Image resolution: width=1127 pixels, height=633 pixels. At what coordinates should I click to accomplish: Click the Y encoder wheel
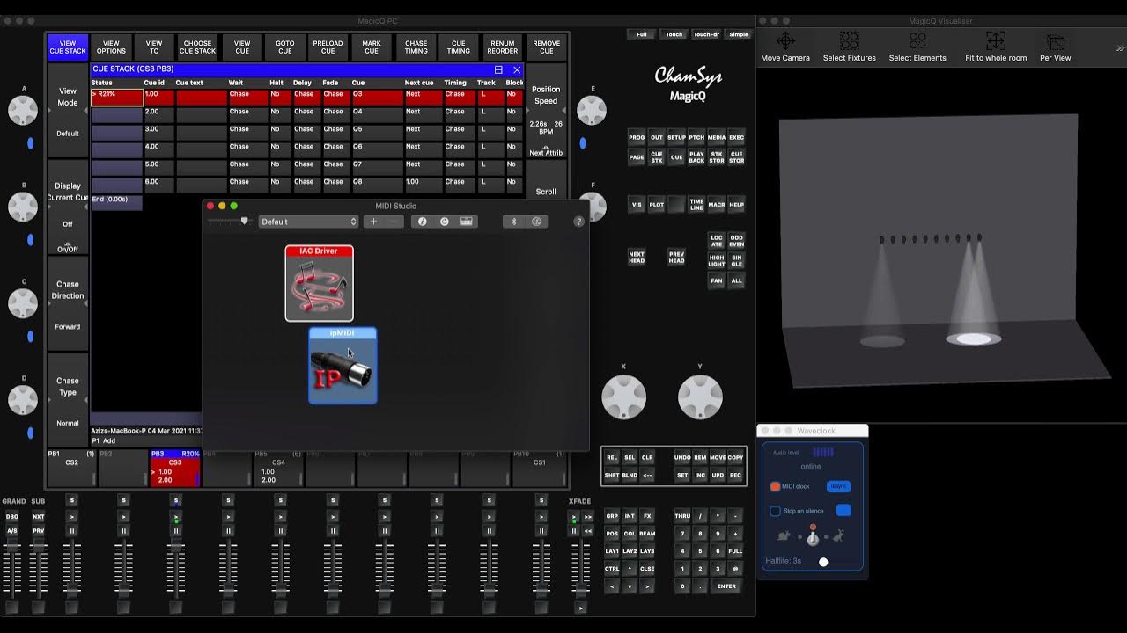point(700,397)
